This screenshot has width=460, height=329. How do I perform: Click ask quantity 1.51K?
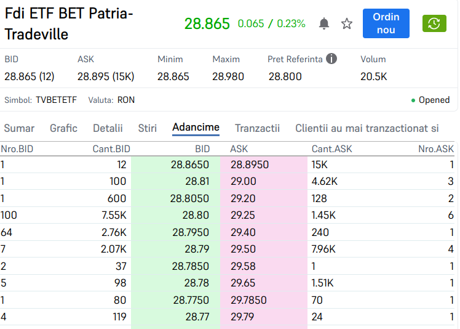322,283
